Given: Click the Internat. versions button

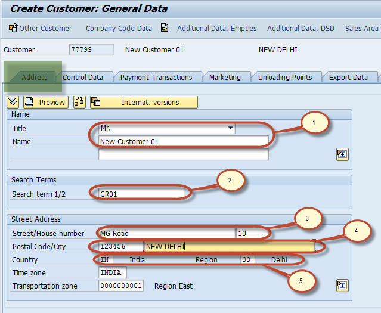Looking at the screenshot, I should click(x=144, y=102).
